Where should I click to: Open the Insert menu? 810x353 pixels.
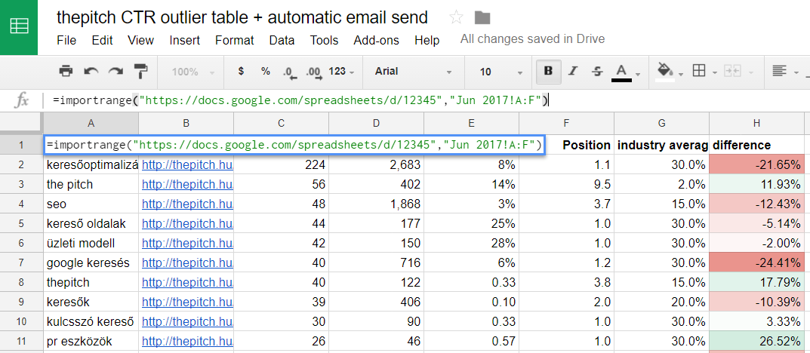point(184,40)
